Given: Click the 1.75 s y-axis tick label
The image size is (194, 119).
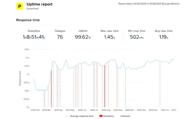Looking at the screenshot, I should [x=27, y=49].
